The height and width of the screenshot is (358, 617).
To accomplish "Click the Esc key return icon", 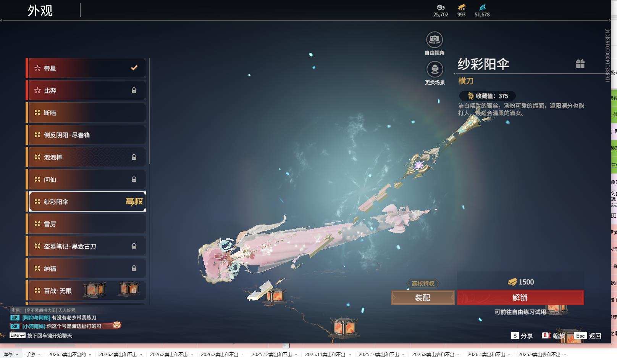I will [x=580, y=336].
